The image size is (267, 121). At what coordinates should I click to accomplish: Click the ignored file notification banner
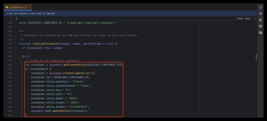point(32,13)
